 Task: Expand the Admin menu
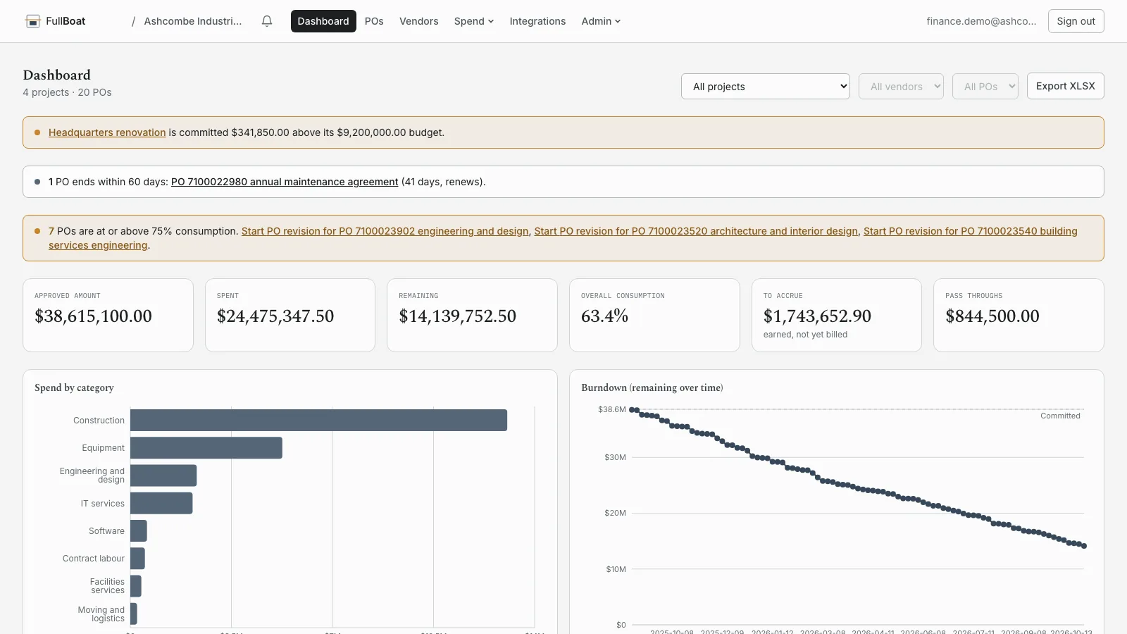(x=601, y=21)
